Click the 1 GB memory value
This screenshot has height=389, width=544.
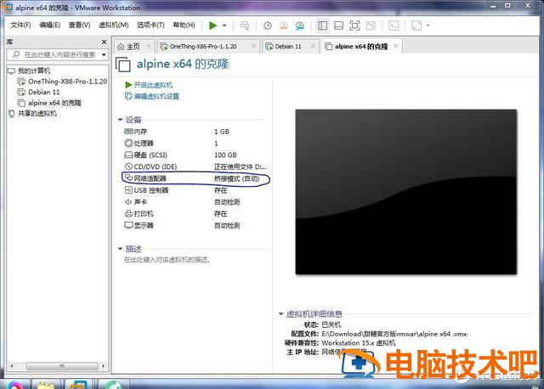[x=222, y=132]
